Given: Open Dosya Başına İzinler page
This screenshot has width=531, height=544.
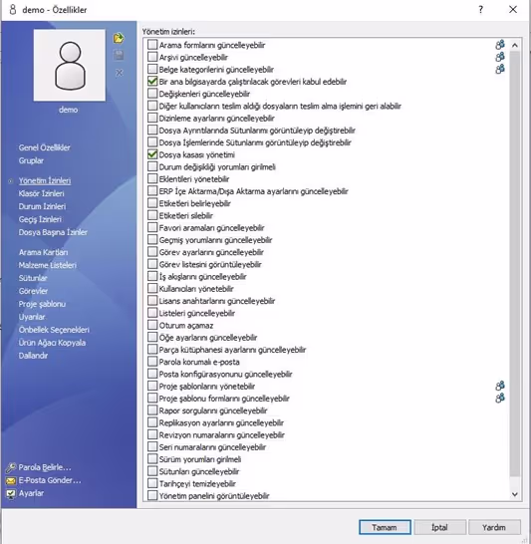Looking at the screenshot, I should pyautogui.click(x=53, y=232).
